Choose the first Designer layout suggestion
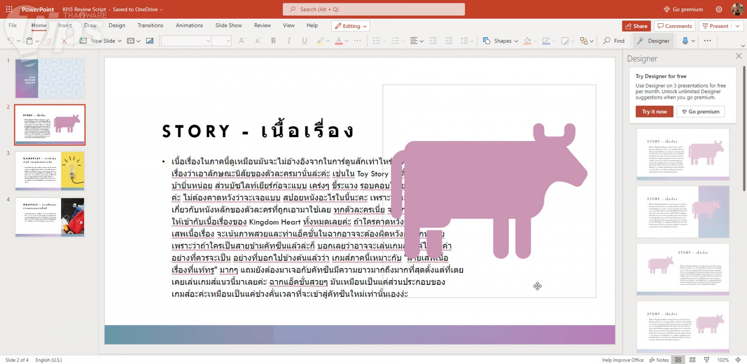 click(x=683, y=154)
